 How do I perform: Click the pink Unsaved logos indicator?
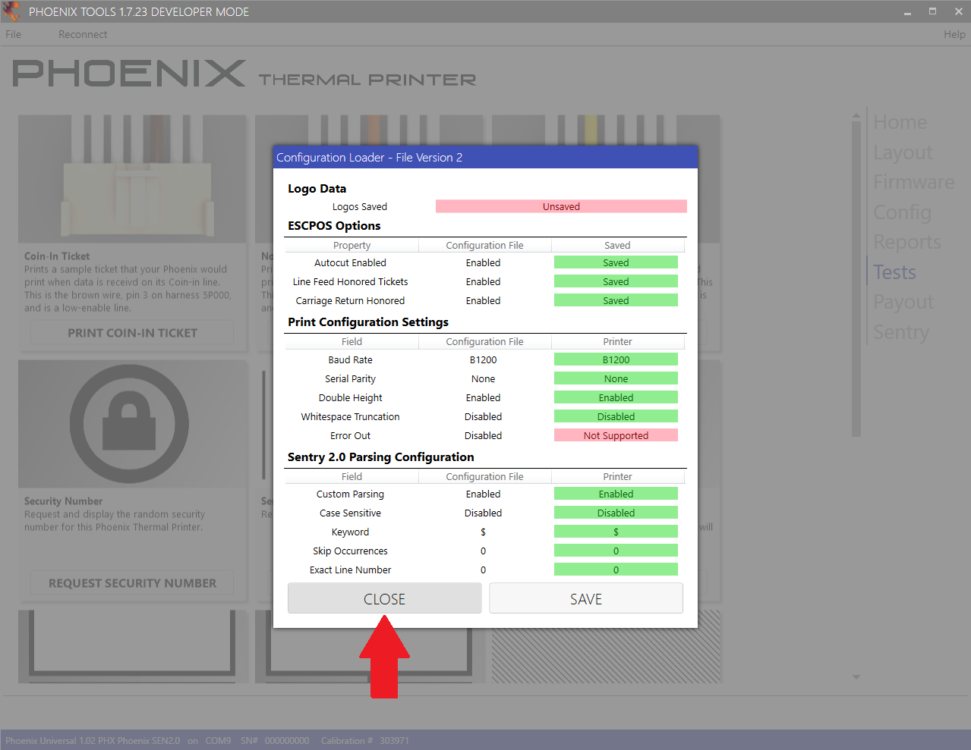(x=561, y=206)
